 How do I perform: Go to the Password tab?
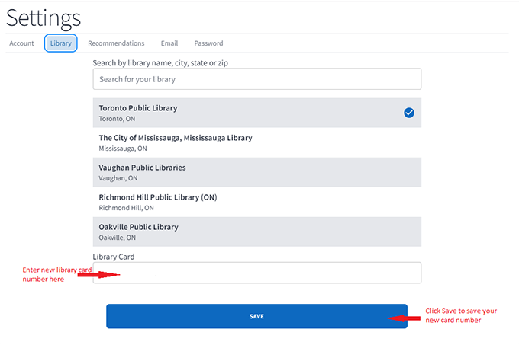pos(208,43)
